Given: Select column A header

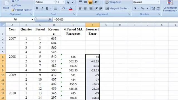Looking at the screenshot, I should (x=12, y=25).
